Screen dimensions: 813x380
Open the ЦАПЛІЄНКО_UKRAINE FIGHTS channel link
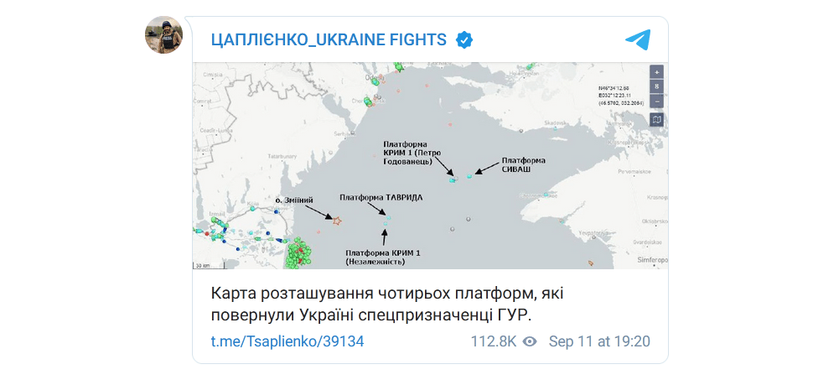329,39
